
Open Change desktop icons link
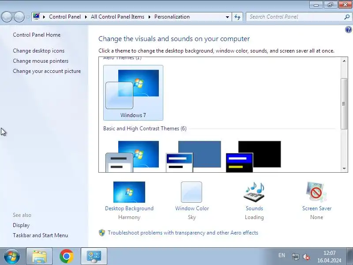[38, 51]
